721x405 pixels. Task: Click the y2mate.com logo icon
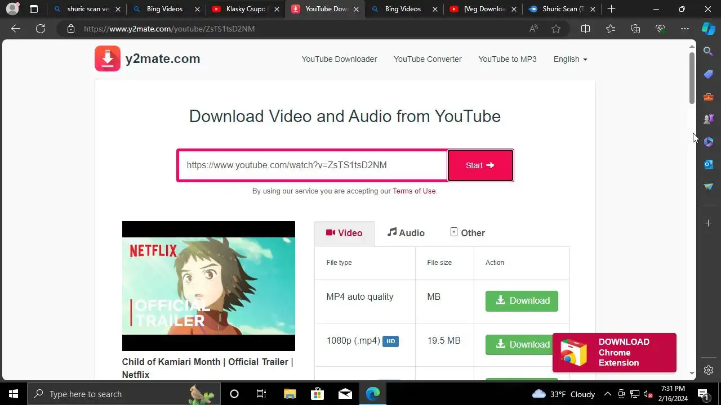pyautogui.click(x=108, y=58)
